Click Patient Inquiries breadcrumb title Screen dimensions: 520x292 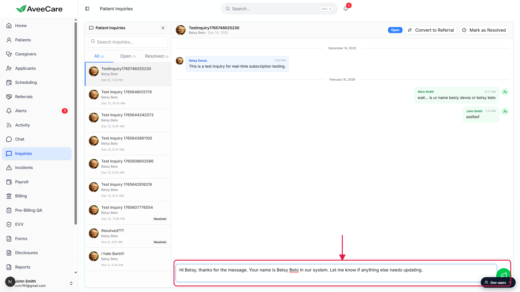pyautogui.click(x=116, y=9)
